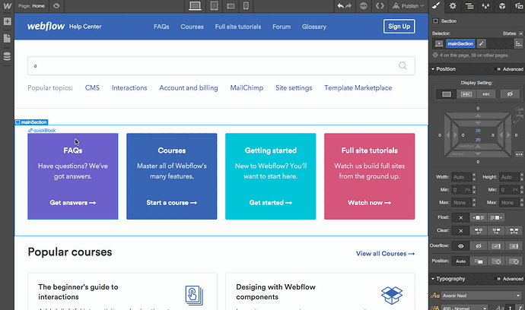Toggle preview mode with eye icon

[x=56, y=6]
